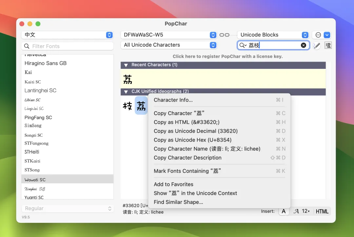354x237 pixels.
Task: Click the blue down-chevron button at top right
Action: (327, 35)
